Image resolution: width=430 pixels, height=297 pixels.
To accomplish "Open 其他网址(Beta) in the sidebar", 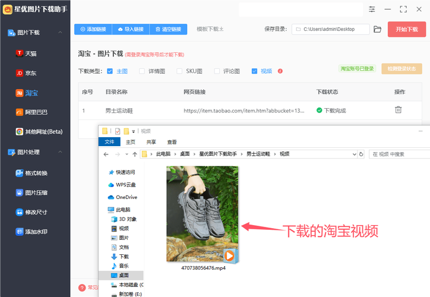I will [x=39, y=132].
